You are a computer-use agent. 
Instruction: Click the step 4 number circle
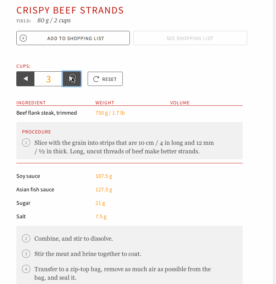tap(26, 269)
